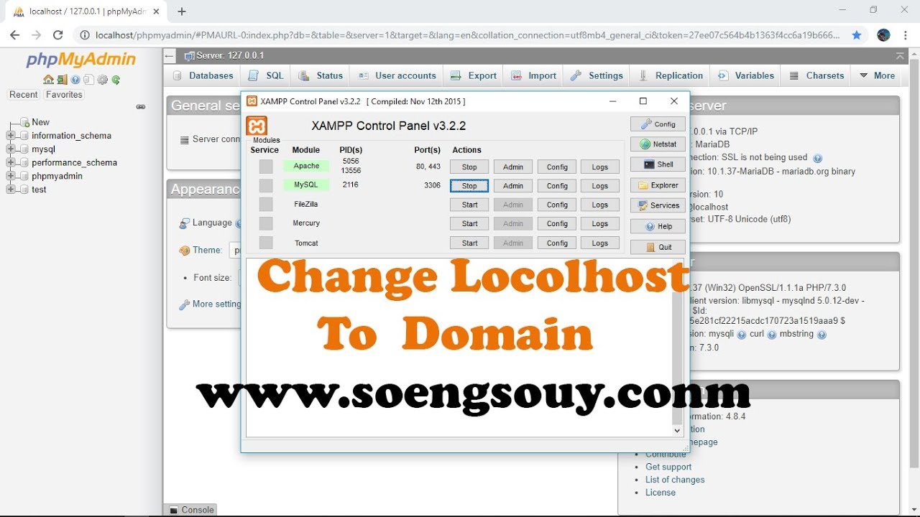Click the help icon next to mbstring
920x517 pixels.
click(822, 335)
